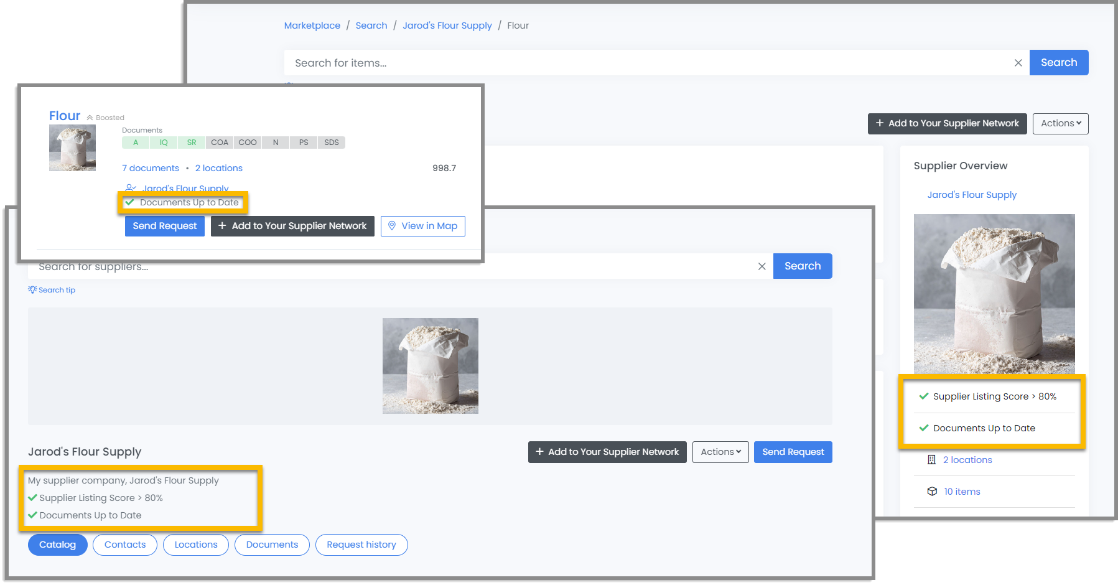Image resolution: width=1118 pixels, height=585 pixels.
Task: Click 'Supplier Listing Score > 80%' under Jarod's Flour Supply
Action: click(101, 498)
